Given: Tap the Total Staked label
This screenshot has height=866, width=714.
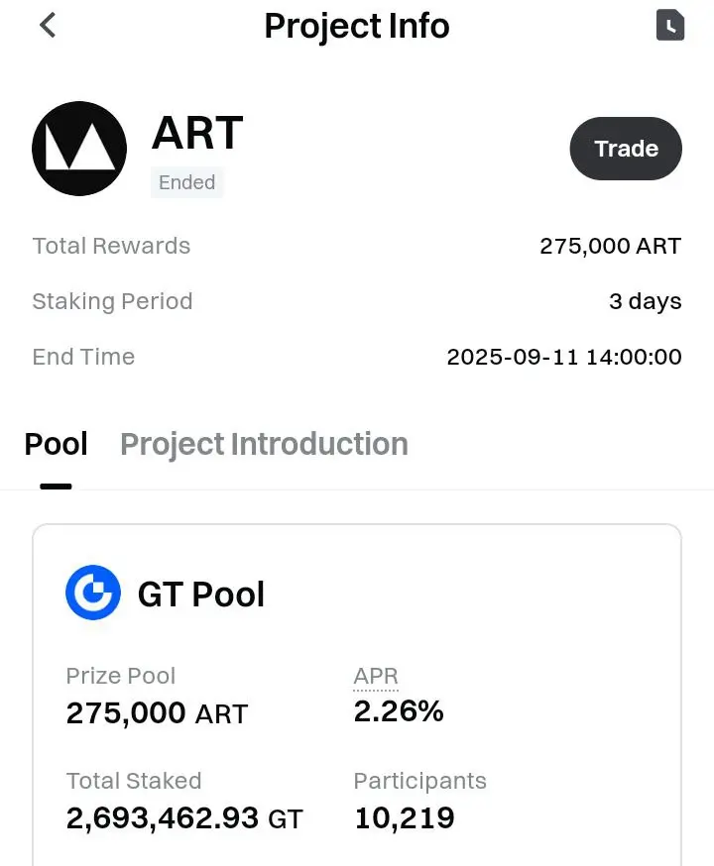Looking at the screenshot, I should pos(134,781).
